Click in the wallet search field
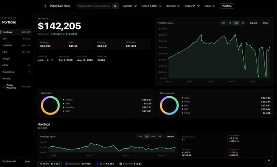This screenshot has height=167, width=277. pyautogui.click(x=95, y=6)
